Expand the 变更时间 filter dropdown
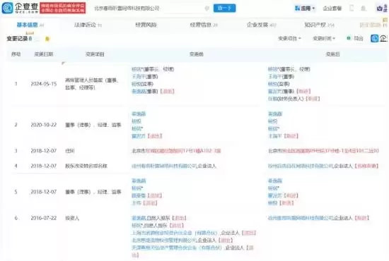The height and width of the screenshot is (261, 389). [x=324, y=38]
